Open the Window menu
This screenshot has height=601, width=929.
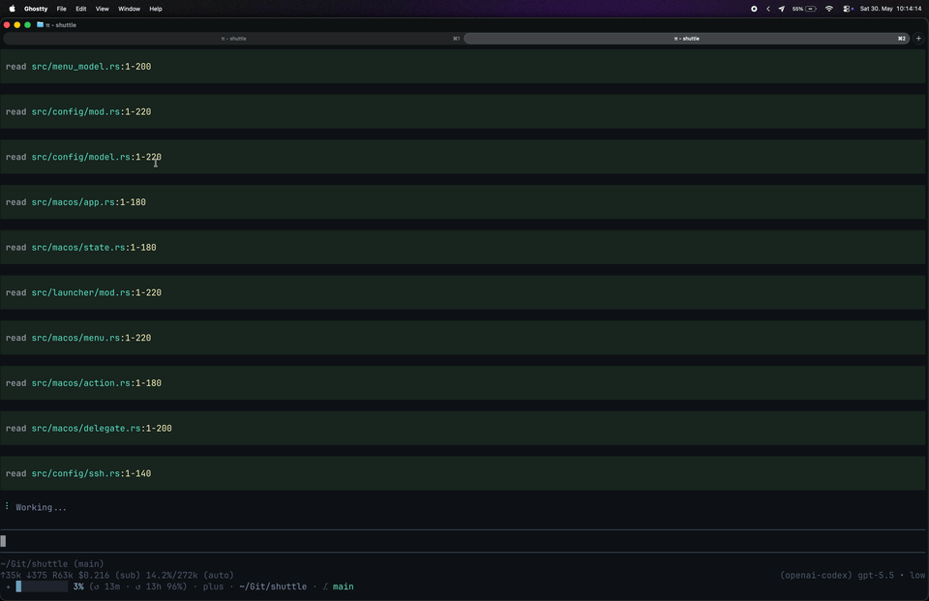coord(129,9)
